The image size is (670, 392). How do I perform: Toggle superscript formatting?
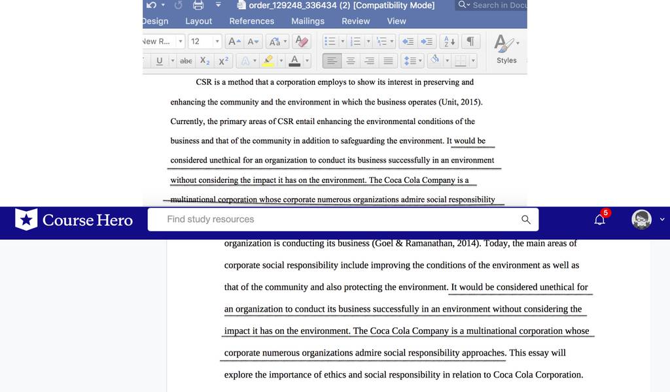point(224,61)
